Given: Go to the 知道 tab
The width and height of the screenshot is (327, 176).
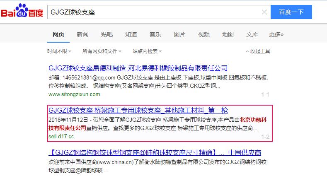Looking at the screenshot, I should (x=131, y=34).
